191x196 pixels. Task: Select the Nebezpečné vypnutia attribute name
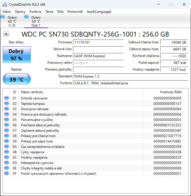pyautogui.click(x=37, y=163)
